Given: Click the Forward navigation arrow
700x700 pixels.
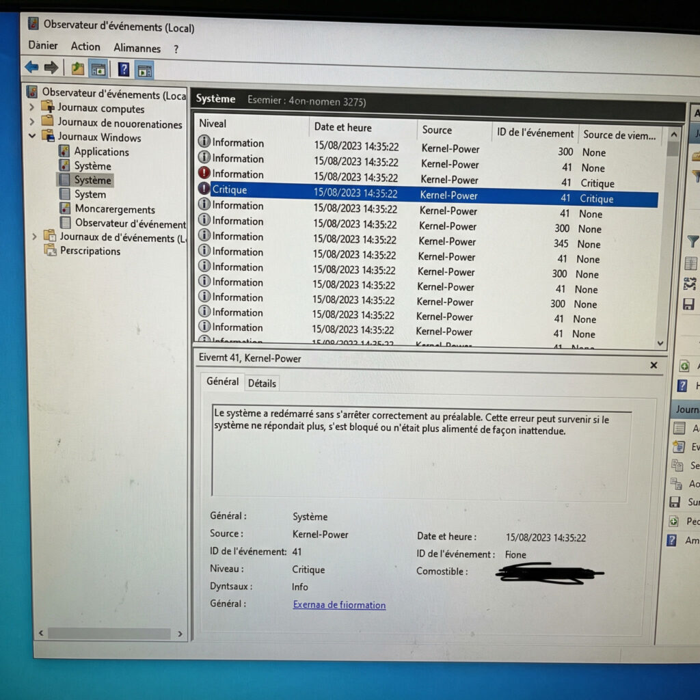Looking at the screenshot, I should (x=51, y=67).
